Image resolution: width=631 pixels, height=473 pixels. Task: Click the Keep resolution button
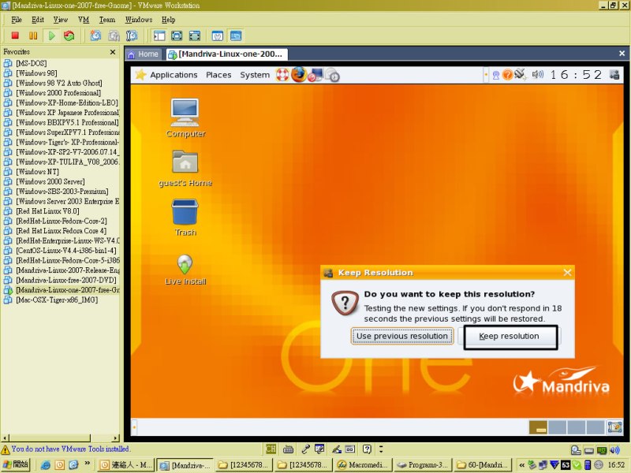(510, 337)
